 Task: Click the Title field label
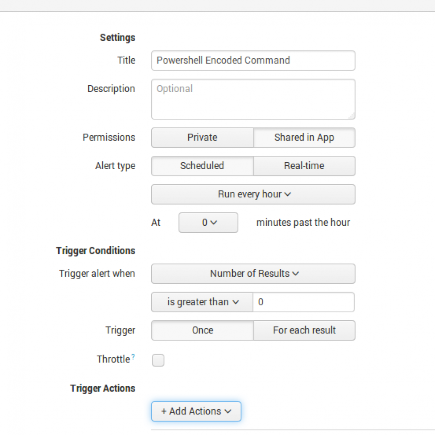126,60
